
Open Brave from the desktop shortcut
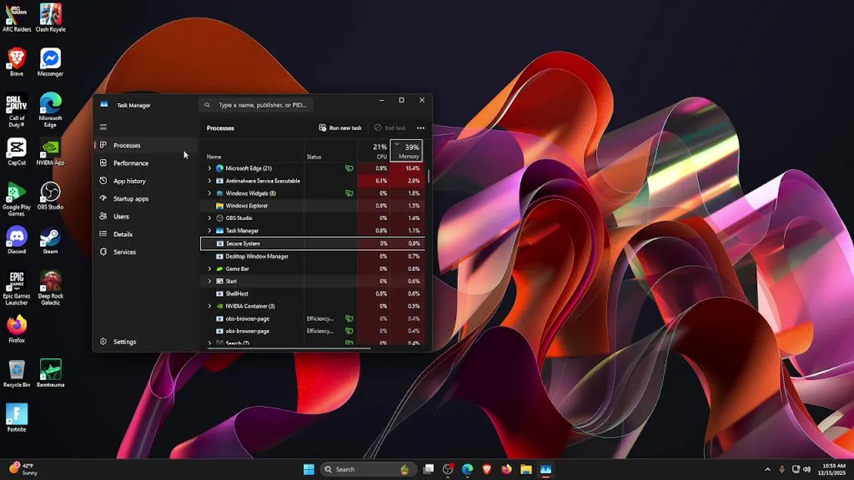click(17, 62)
